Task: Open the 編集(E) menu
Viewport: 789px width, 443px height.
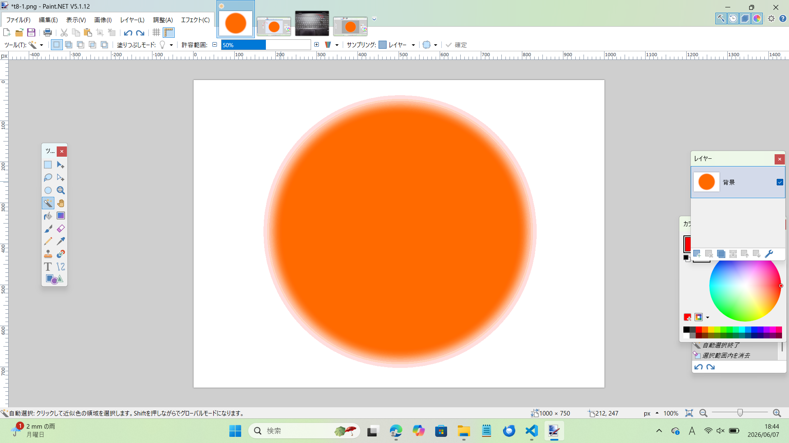Action: coord(48,20)
